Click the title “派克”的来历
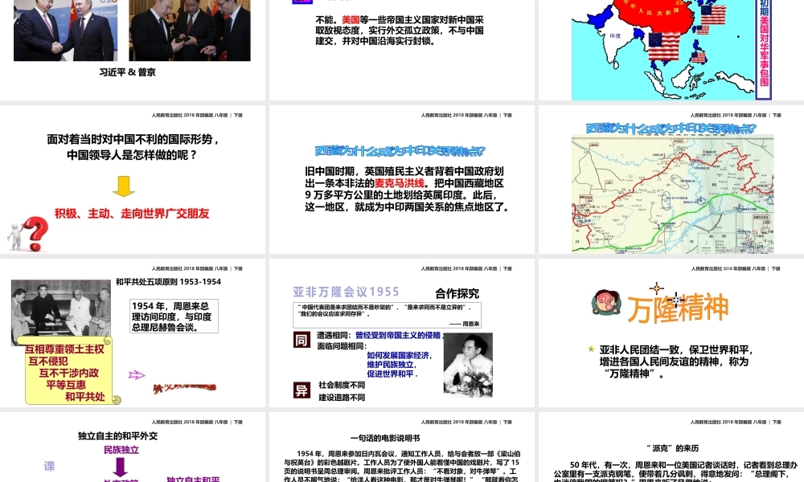This screenshot has width=804, height=482. (672, 448)
